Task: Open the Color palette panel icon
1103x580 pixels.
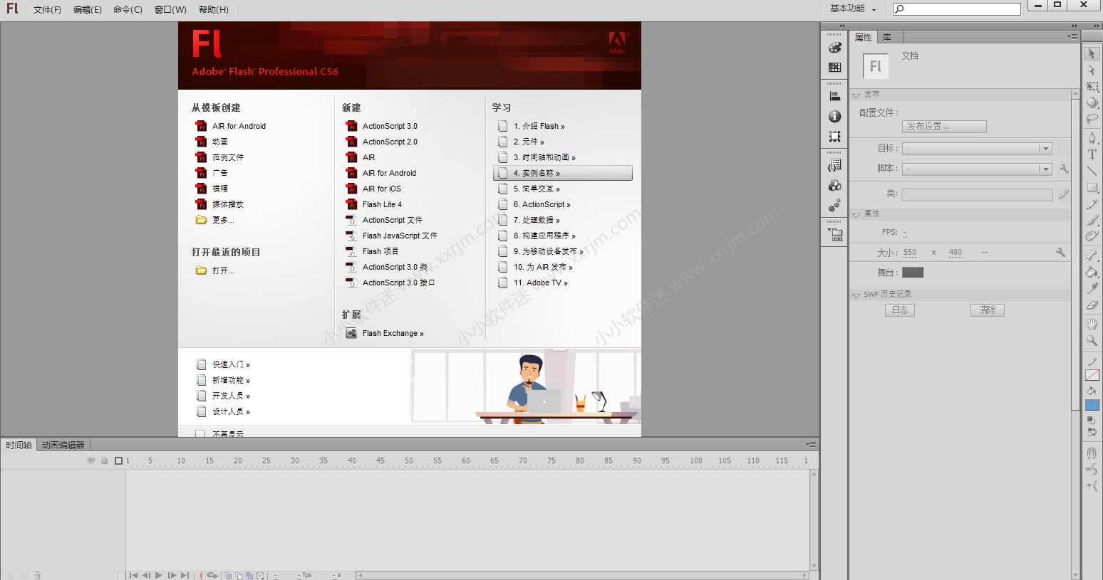Action: point(834,48)
